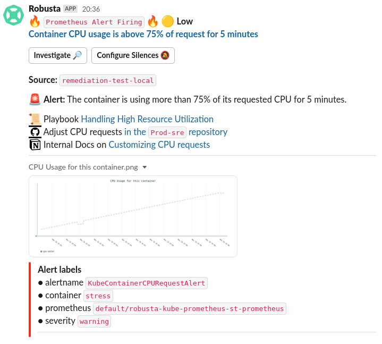Click the Configure Silences button
Viewport: 382px width, 344px height.
click(133, 55)
